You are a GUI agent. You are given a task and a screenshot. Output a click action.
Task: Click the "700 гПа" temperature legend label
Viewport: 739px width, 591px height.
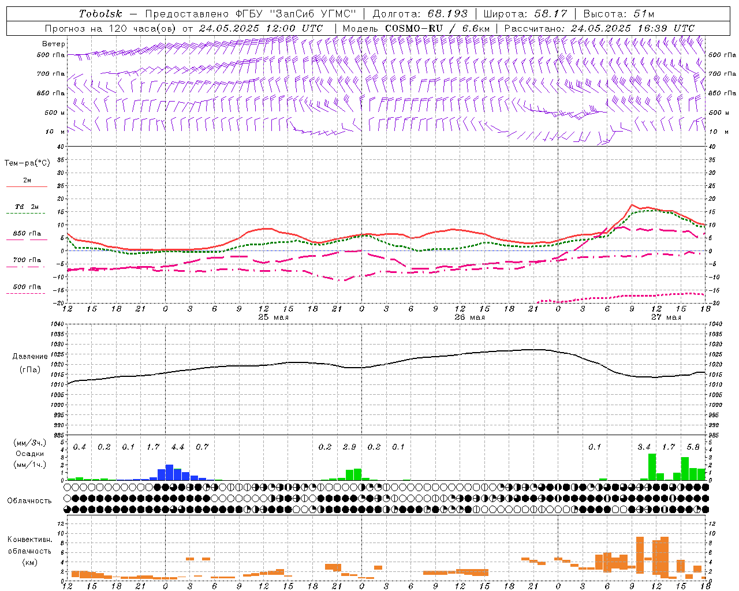click(x=27, y=260)
